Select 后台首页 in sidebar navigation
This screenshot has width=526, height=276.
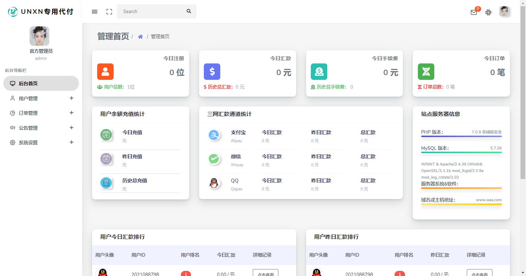pyautogui.click(x=41, y=83)
